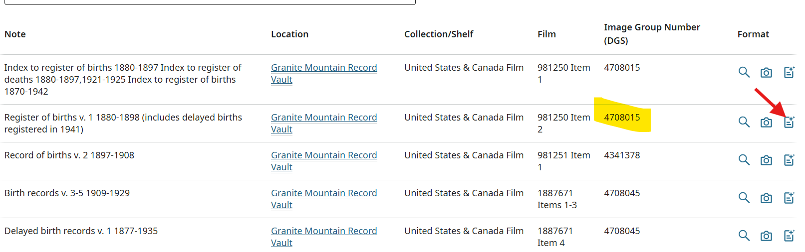
Task: Open Granite Mountain Record Vault link for Delayed birth records
Action: point(324,237)
